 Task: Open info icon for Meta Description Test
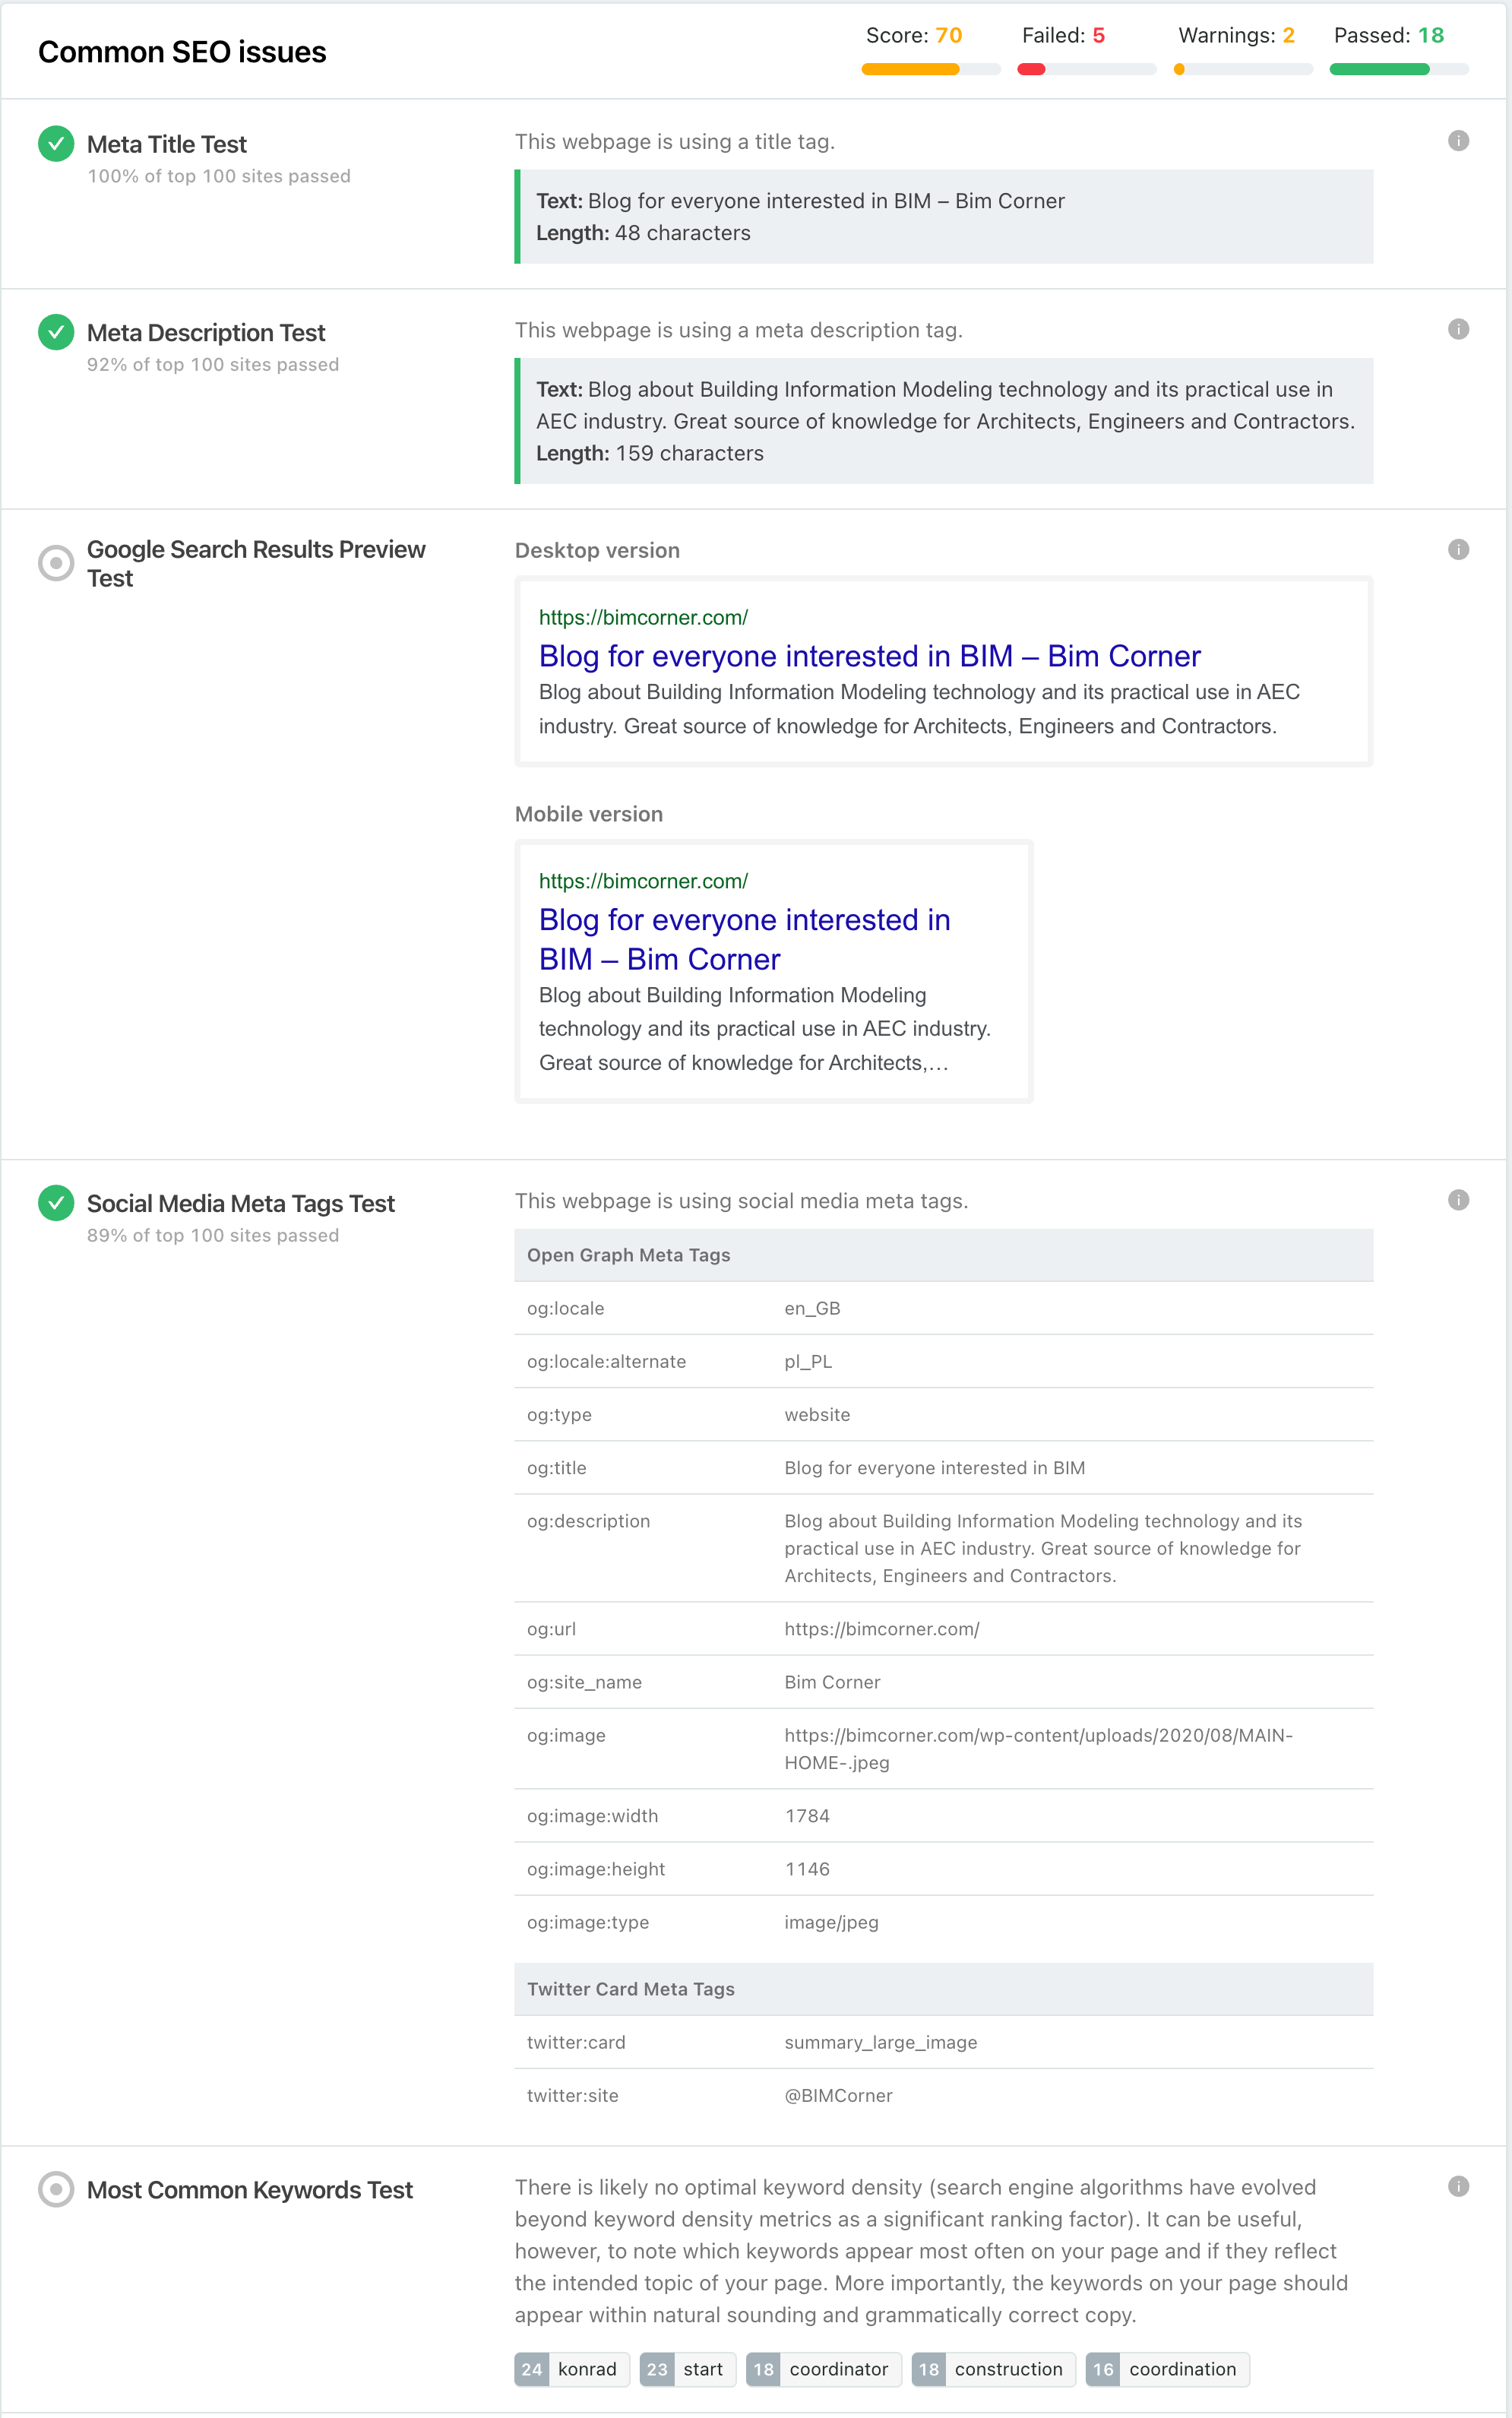click(1458, 330)
